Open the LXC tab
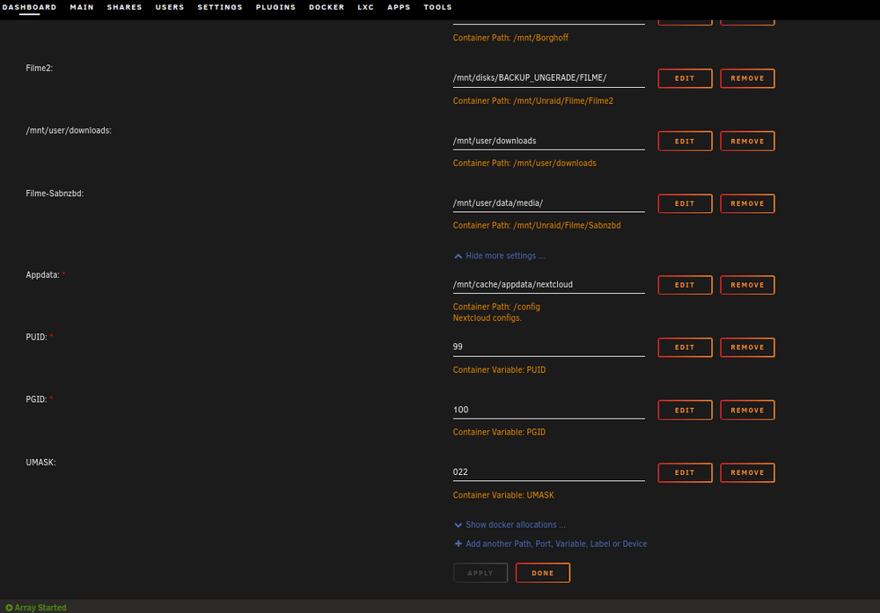Screen dimensions: 880x613 366,7
